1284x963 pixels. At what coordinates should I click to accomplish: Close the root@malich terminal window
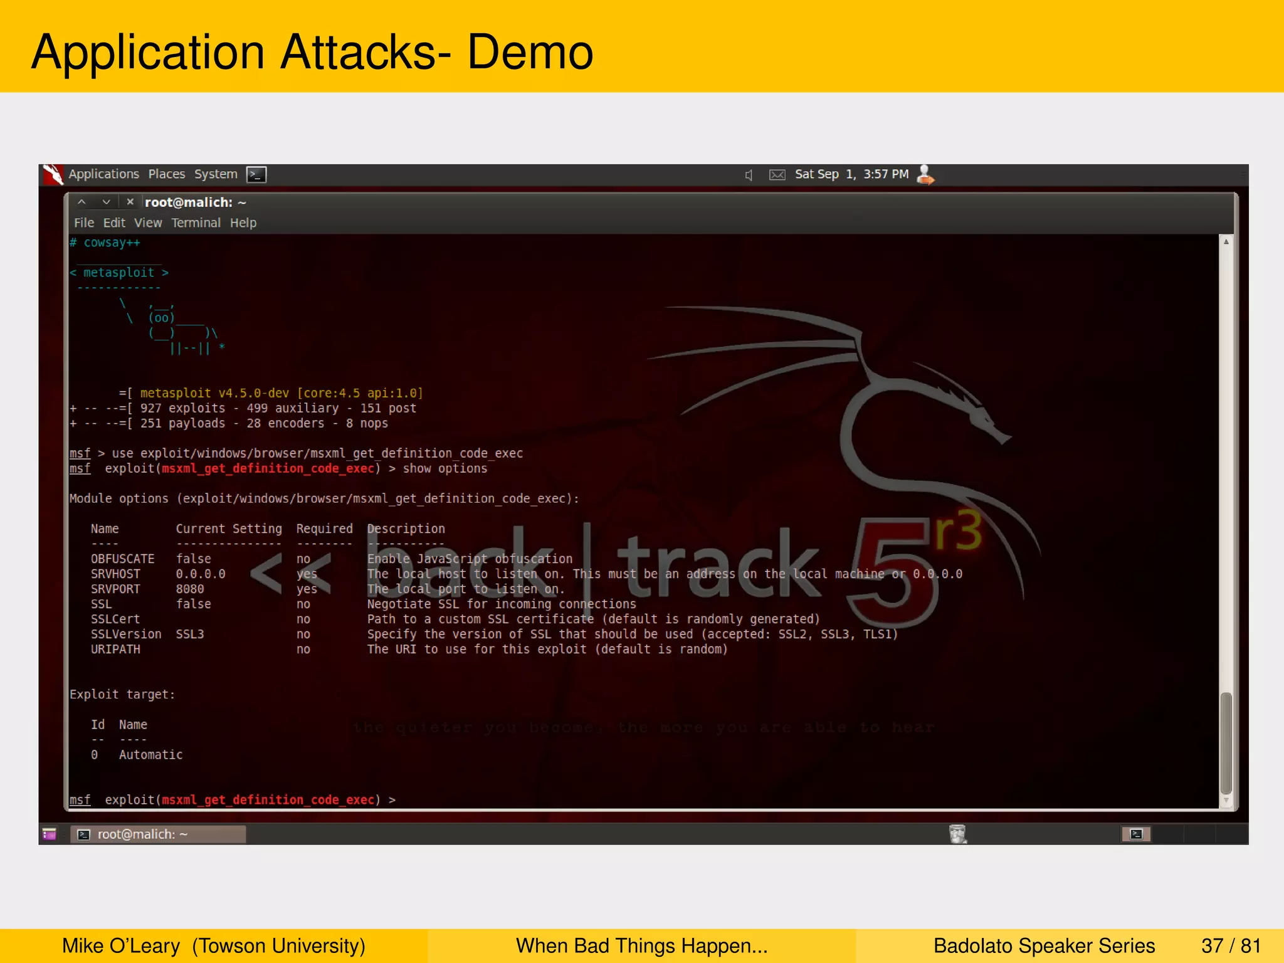tap(130, 202)
